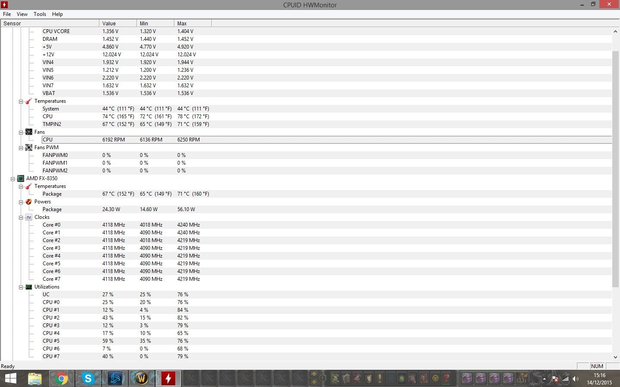The image size is (620, 387).
Task: Collapse the Fans PWM tree node
Action: click(21, 148)
